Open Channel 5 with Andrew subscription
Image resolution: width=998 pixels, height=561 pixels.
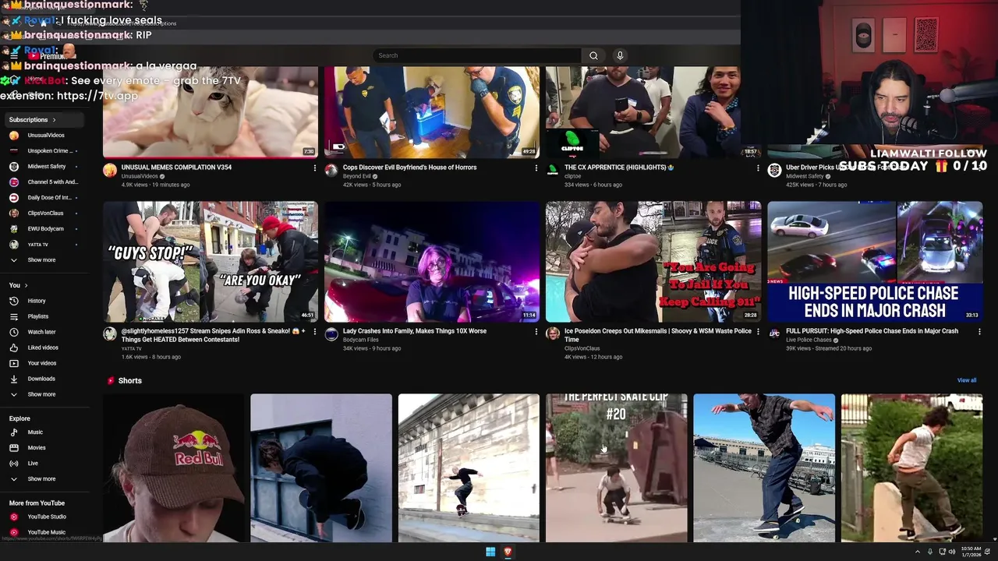coord(52,182)
